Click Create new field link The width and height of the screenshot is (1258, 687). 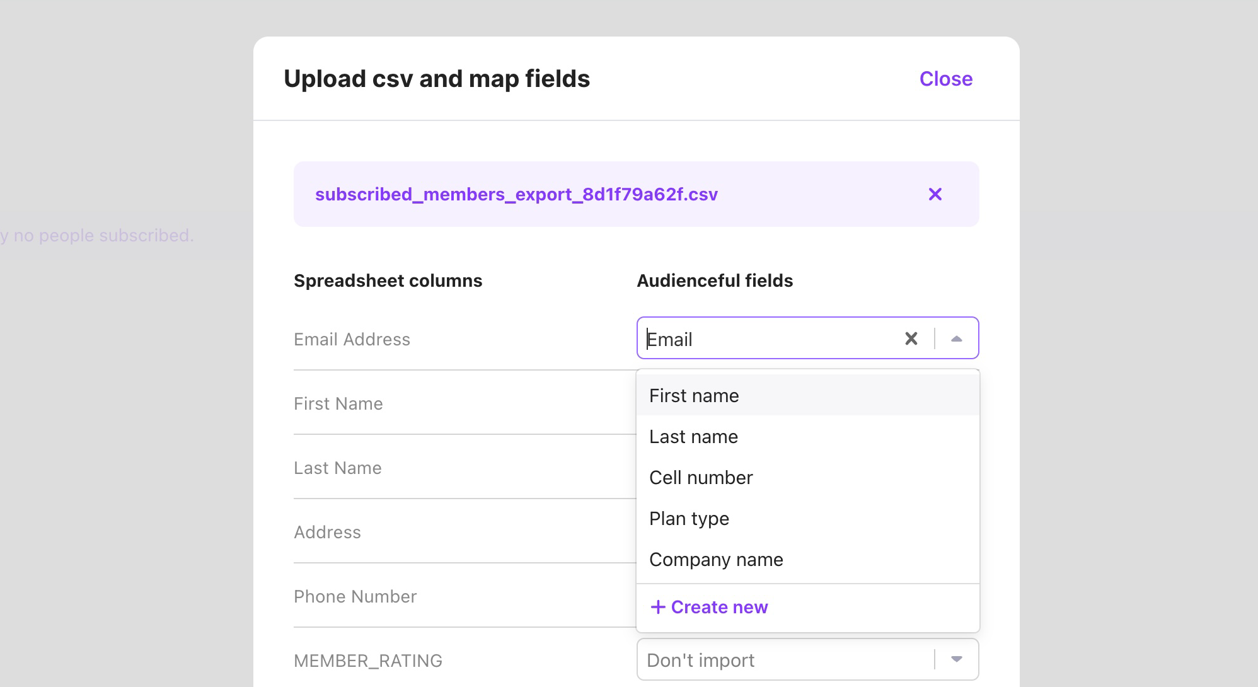point(709,607)
